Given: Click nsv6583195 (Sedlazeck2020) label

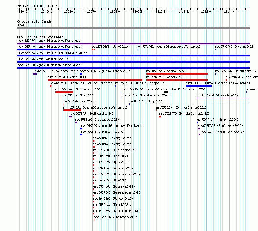Looking at the screenshot, I should [98, 120].
